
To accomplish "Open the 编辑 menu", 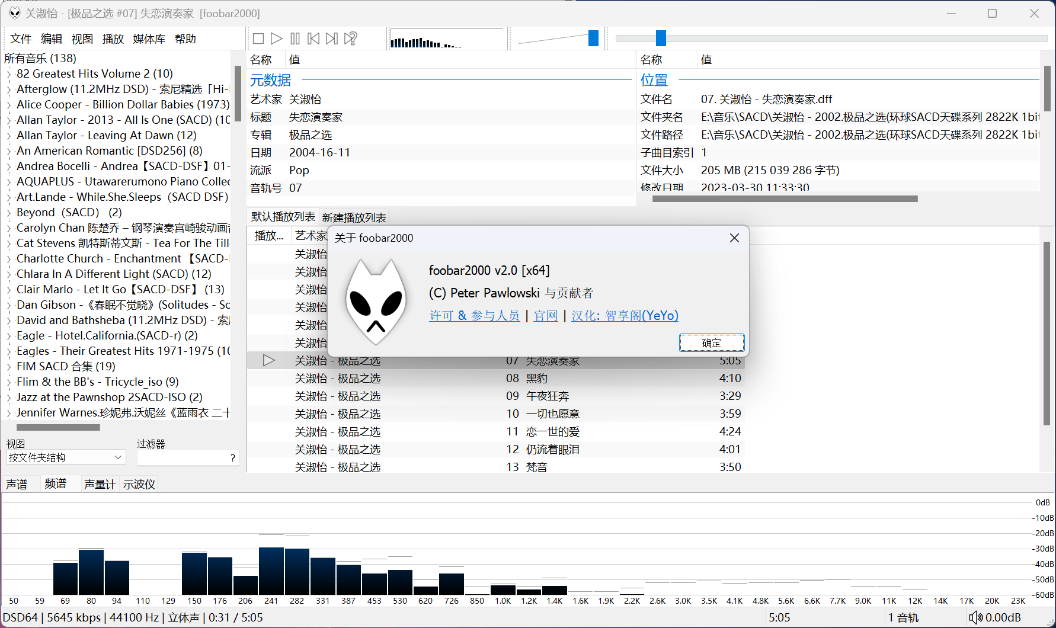I will (52, 39).
